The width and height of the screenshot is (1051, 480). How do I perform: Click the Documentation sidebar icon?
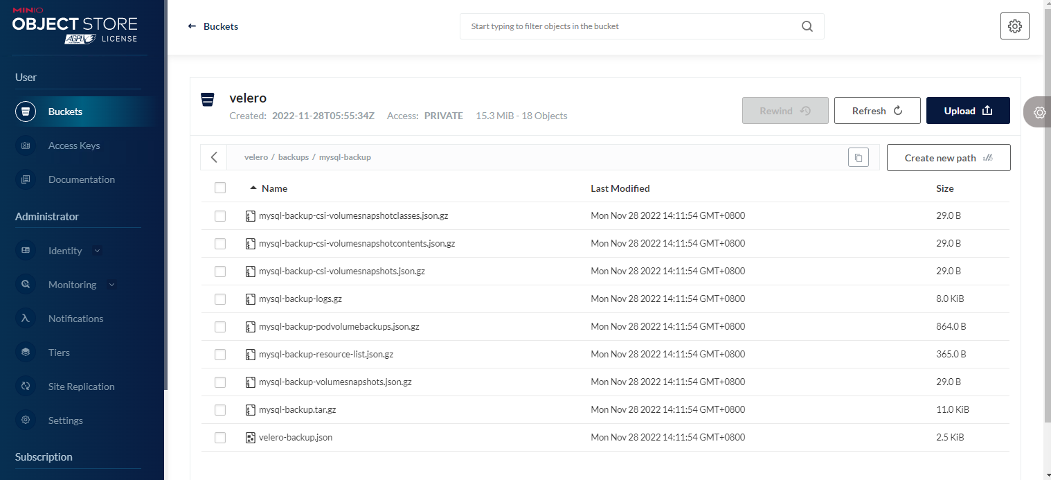click(26, 179)
